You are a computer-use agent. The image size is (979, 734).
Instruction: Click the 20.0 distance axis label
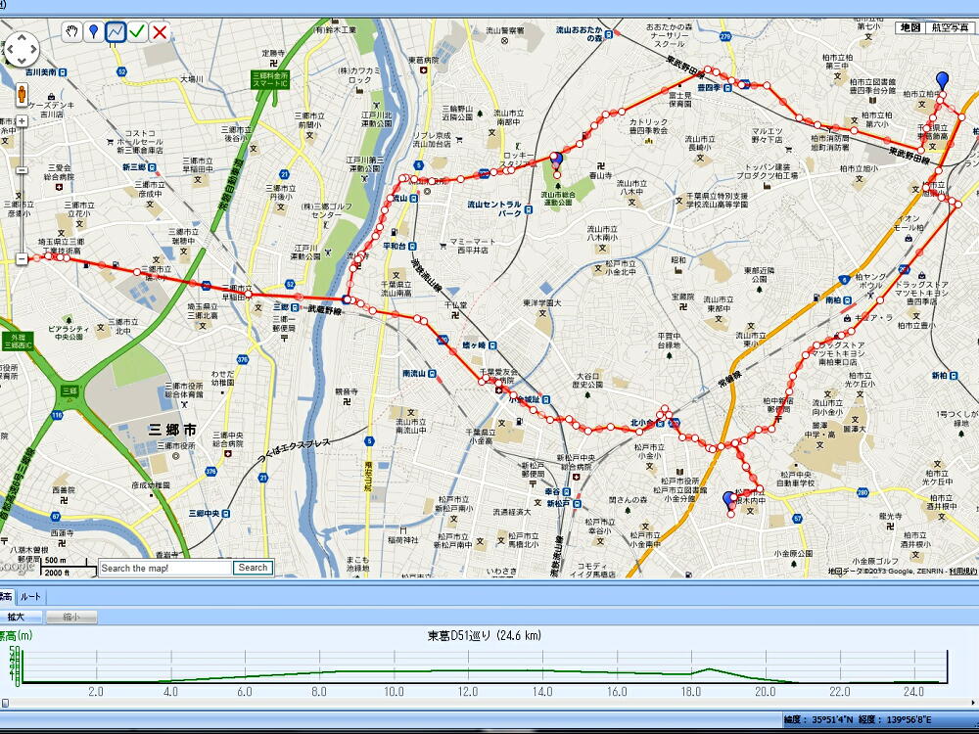point(765,692)
